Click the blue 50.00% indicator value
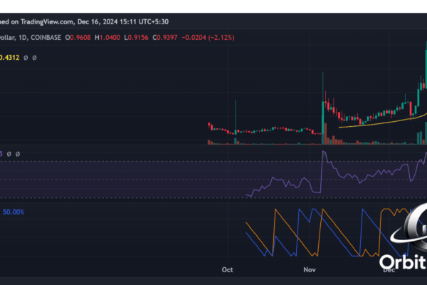 [x=14, y=212]
